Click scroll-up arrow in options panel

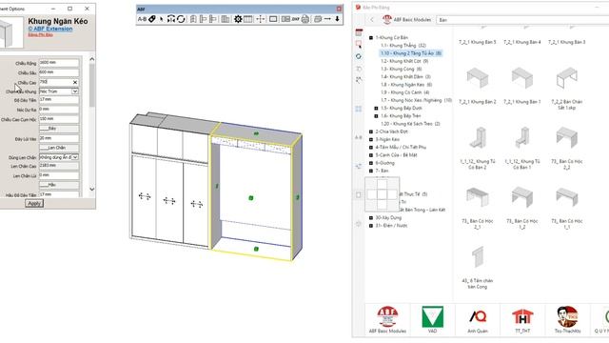(x=91, y=59)
